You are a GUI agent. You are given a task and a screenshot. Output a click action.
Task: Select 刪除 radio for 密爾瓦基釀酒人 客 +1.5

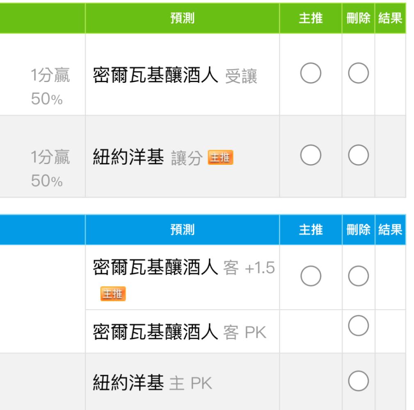pyautogui.click(x=358, y=276)
